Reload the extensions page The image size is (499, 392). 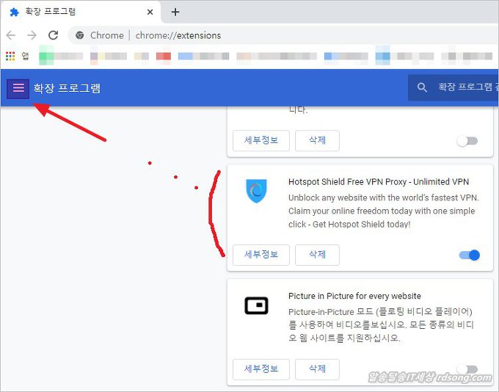53,35
